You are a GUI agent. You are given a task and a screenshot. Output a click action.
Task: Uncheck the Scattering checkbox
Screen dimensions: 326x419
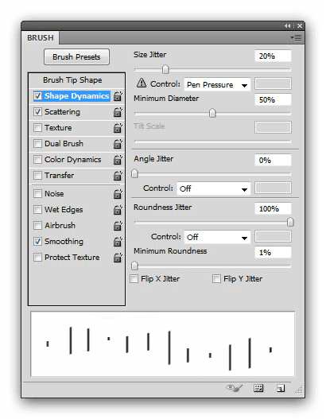(37, 111)
